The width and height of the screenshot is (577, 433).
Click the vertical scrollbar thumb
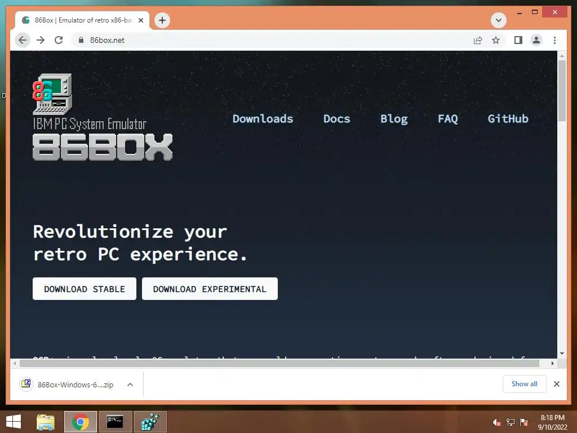tap(562, 90)
